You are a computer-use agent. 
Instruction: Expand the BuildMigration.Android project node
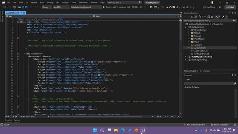click(x=185, y=57)
